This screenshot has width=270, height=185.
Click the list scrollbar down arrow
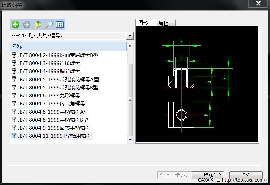pos(130,139)
